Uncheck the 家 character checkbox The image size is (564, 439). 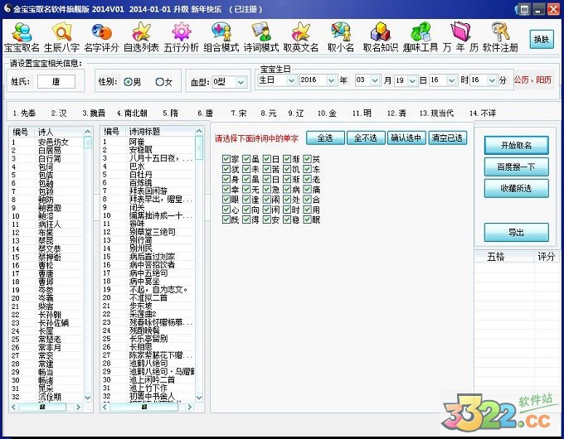point(226,159)
